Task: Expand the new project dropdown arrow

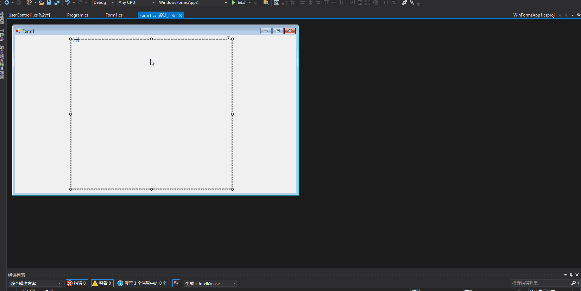Action: click(36, 2)
